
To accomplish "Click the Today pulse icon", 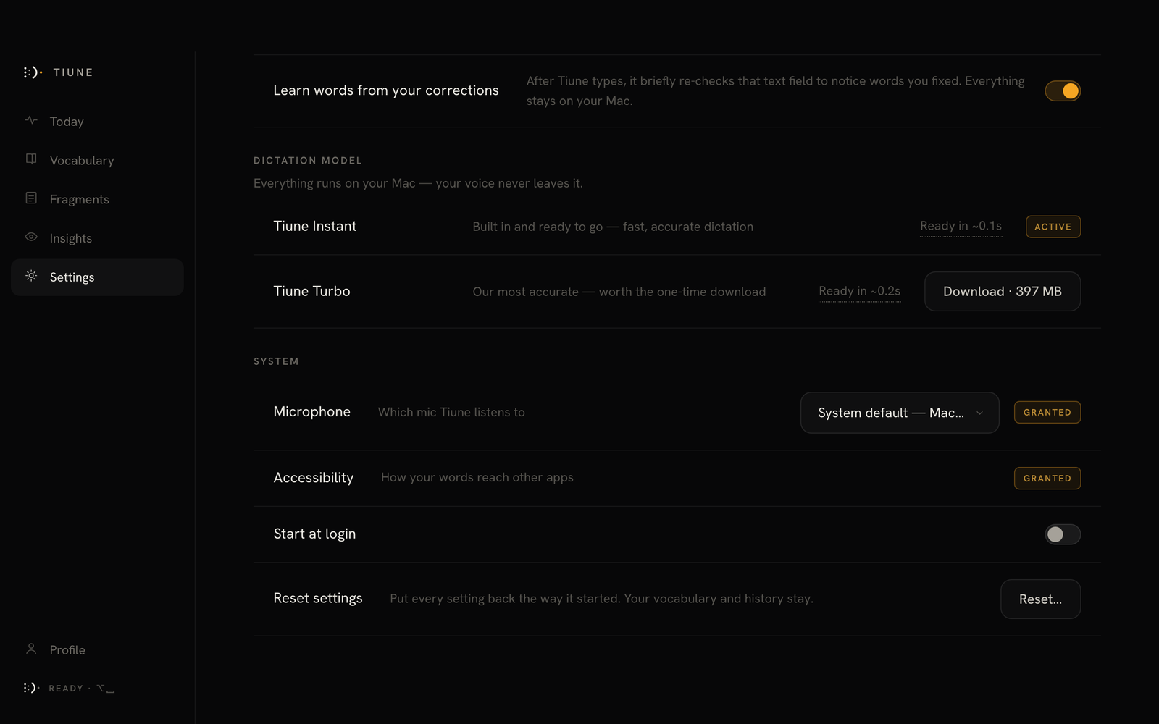I will tap(31, 120).
